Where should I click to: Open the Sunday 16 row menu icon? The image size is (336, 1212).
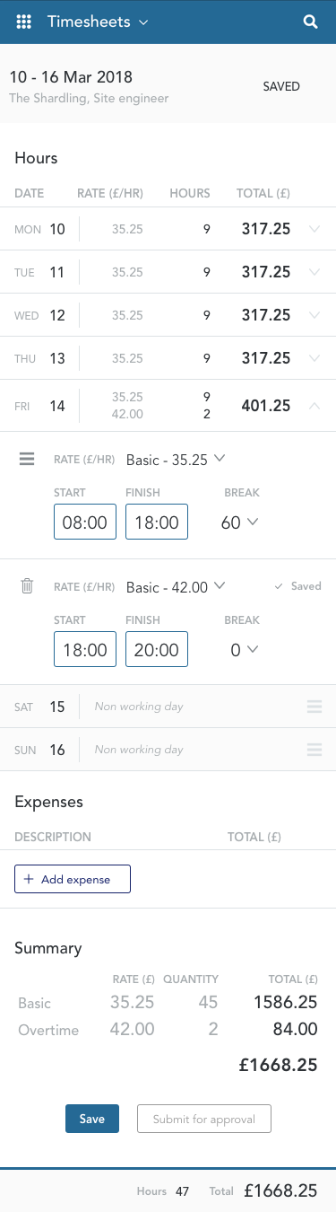(314, 750)
